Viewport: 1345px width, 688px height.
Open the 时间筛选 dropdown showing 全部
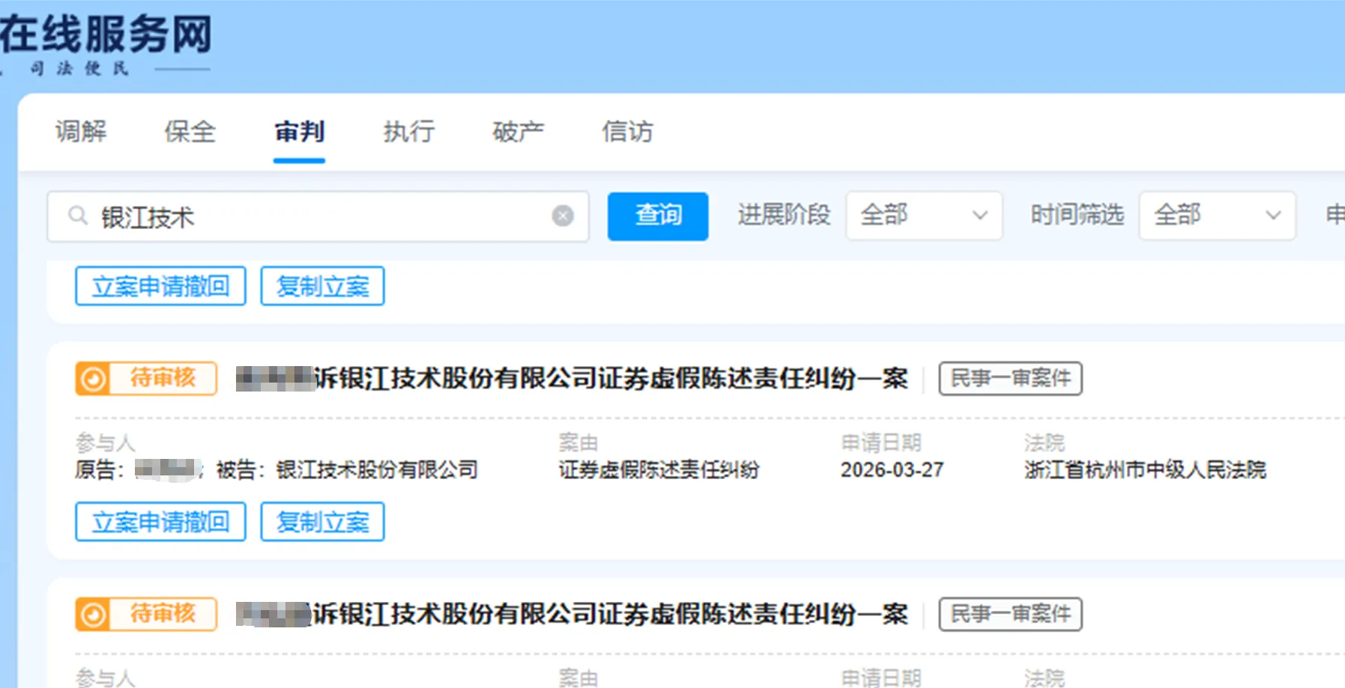(1216, 216)
